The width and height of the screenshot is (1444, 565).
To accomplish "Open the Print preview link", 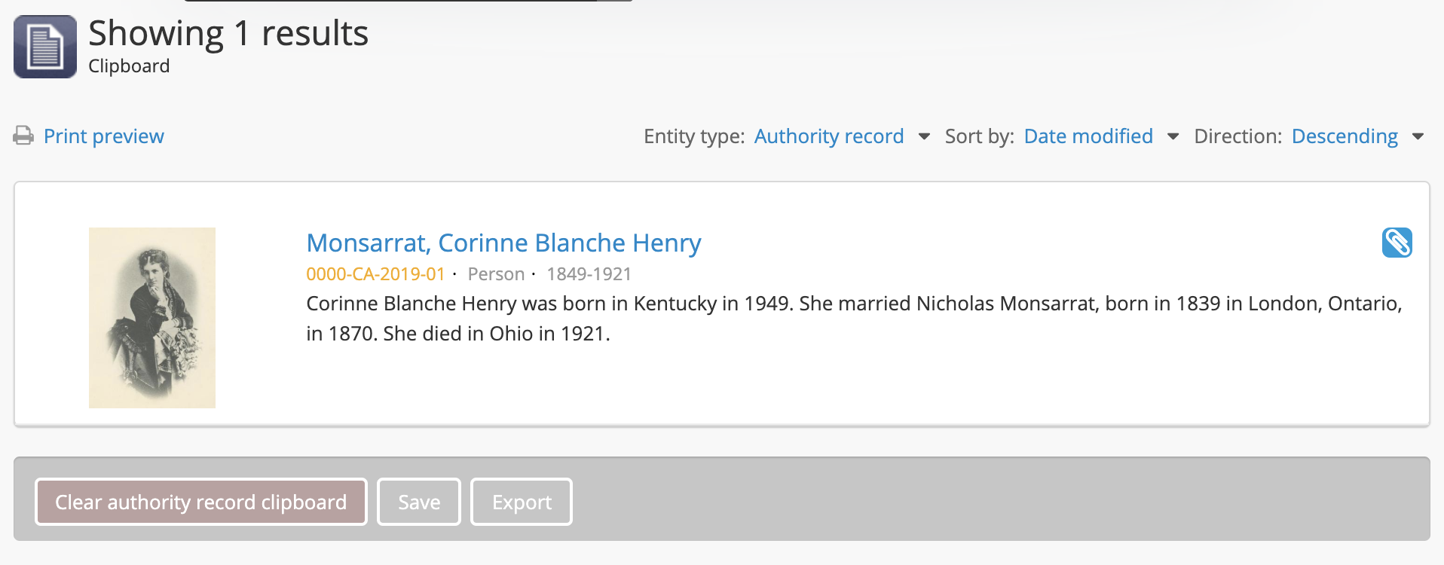I will (103, 136).
